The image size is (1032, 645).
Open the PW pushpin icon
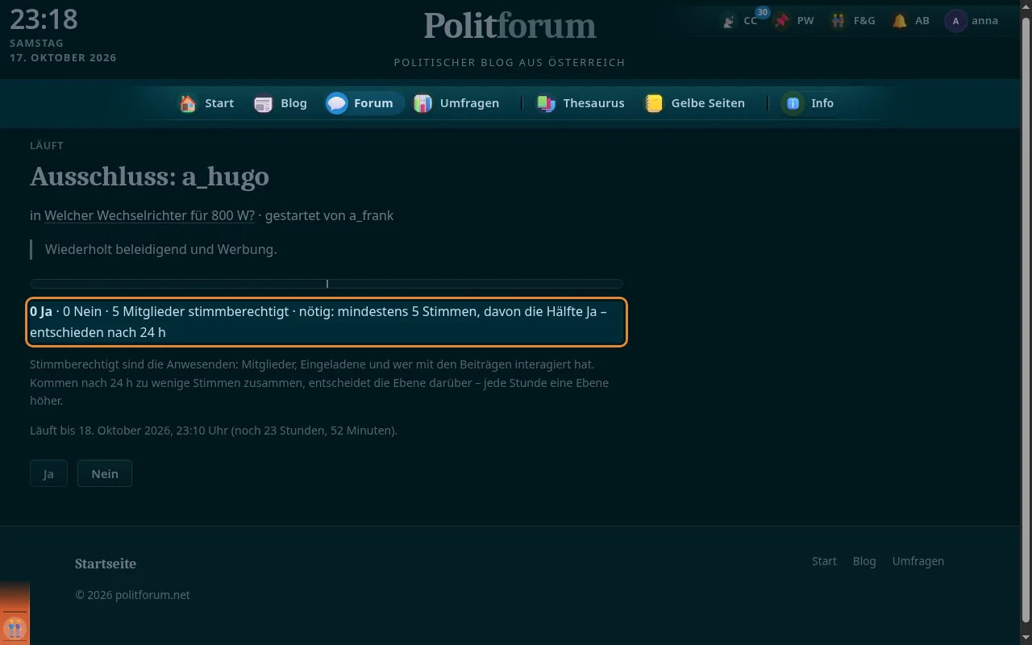tap(781, 21)
